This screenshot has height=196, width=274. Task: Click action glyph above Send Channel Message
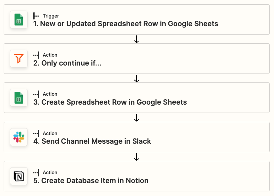click(36, 133)
